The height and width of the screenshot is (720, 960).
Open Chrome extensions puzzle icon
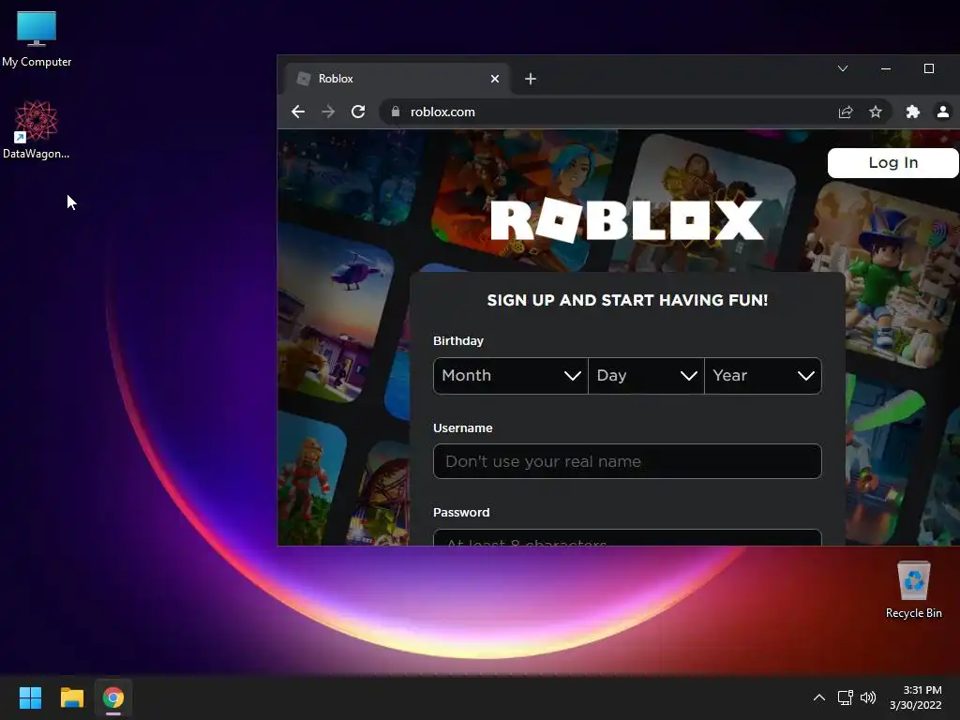tap(913, 112)
